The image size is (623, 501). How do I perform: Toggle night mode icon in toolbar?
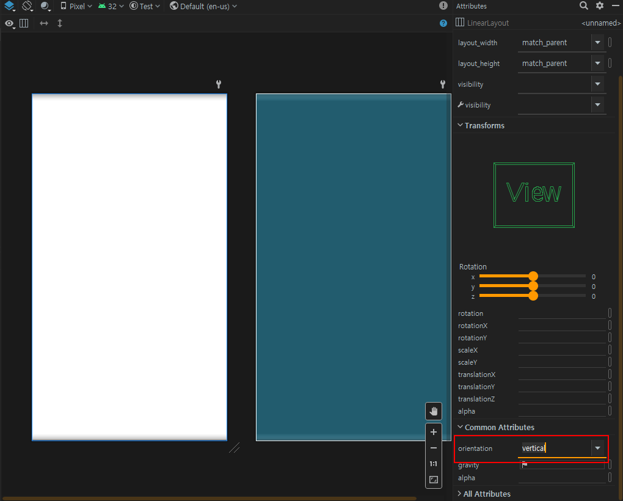tap(45, 6)
